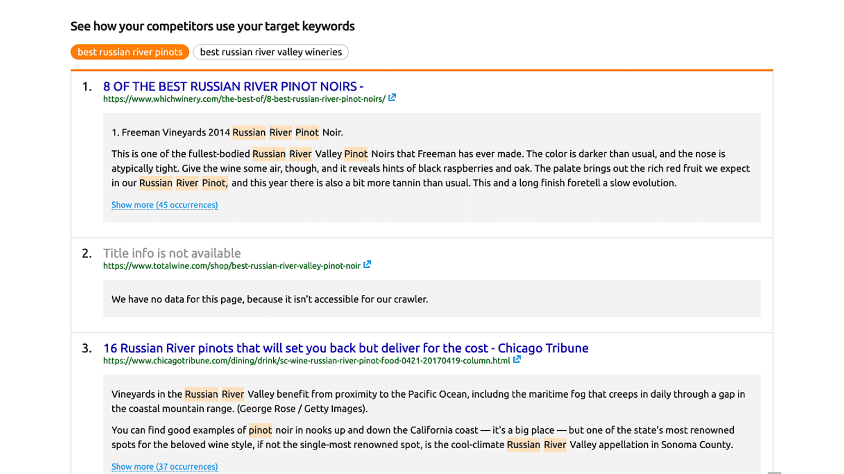Open Chicago Tribune page via external link icon

click(x=517, y=360)
